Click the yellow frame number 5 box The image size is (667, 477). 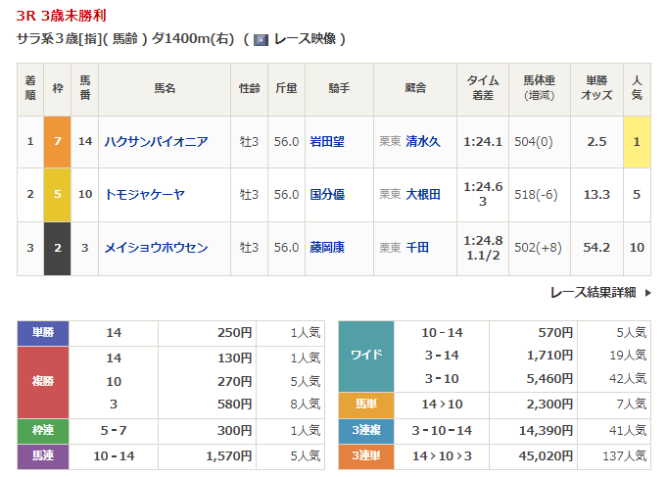pos(58,194)
